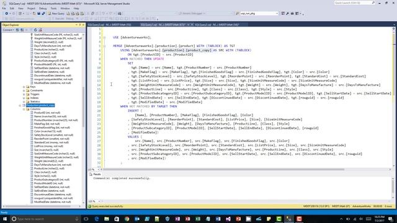
Task: Open the Edit menu
Action: coord(12,8)
